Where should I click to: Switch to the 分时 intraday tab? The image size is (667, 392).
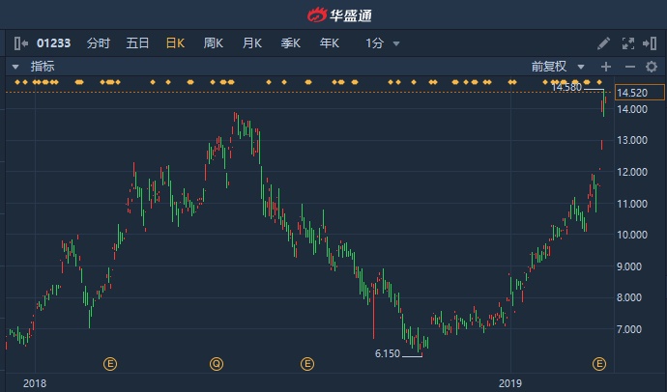click(99, 43)
